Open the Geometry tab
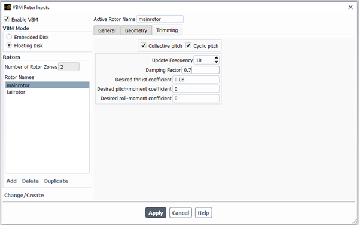Viewport: 359px width, 226px height. point(136,30)
